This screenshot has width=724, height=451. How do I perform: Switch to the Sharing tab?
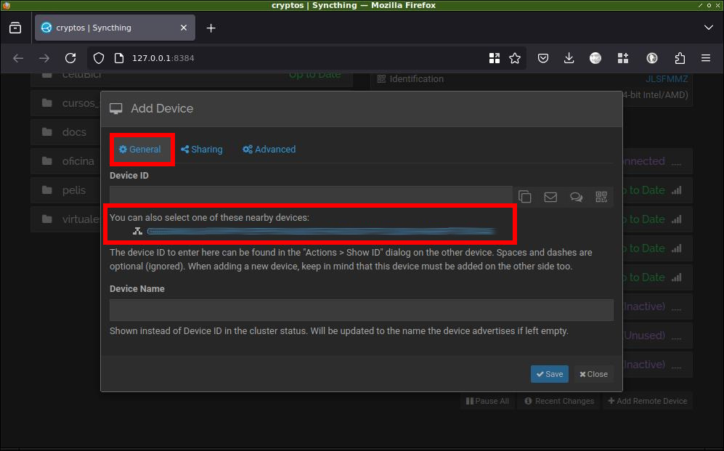click(x=202, y=150)
